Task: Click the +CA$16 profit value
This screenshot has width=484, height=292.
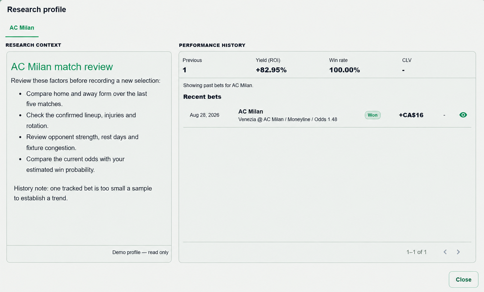Action: [411, 115]
